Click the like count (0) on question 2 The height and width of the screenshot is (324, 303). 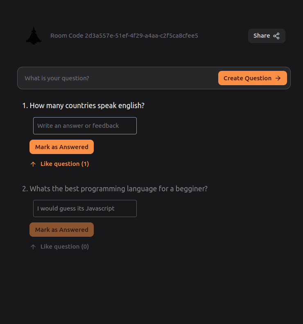[85, 247]
